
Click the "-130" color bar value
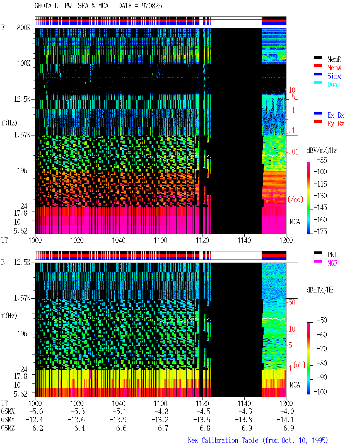(x=320, y=196)
